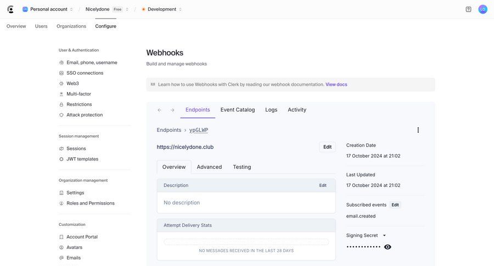Open the webhook Activity tab
The width and height of the screenshot is (494, 266).
(x=297, y=110)
